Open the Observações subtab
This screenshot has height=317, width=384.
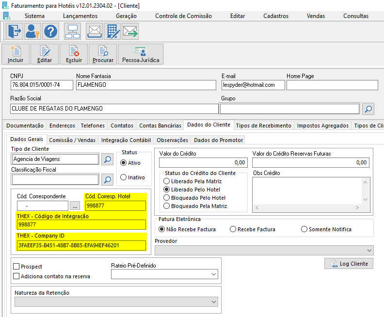(172, 140)
